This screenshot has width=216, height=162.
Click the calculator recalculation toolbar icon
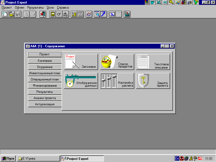(x=127, y=14)
